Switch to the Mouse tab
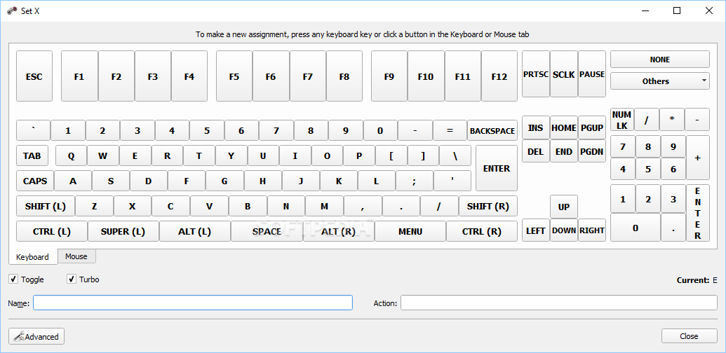726x353 pixels. coord(76,256)
